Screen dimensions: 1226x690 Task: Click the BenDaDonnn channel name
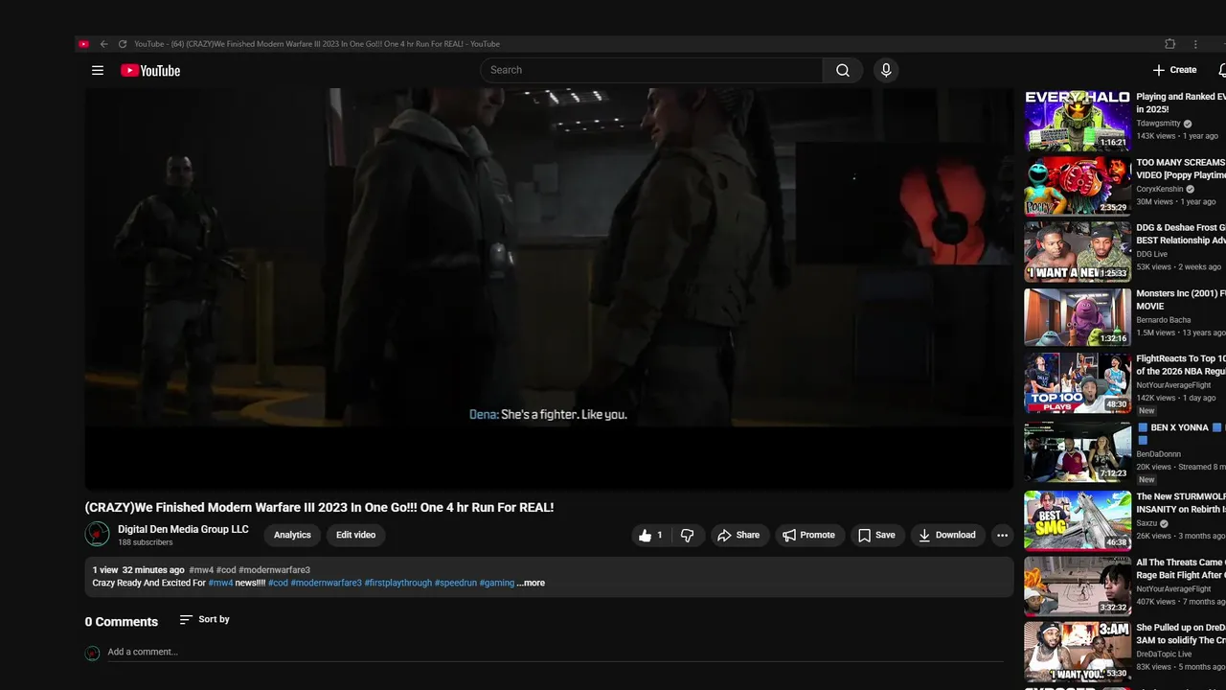(1160, 454)
